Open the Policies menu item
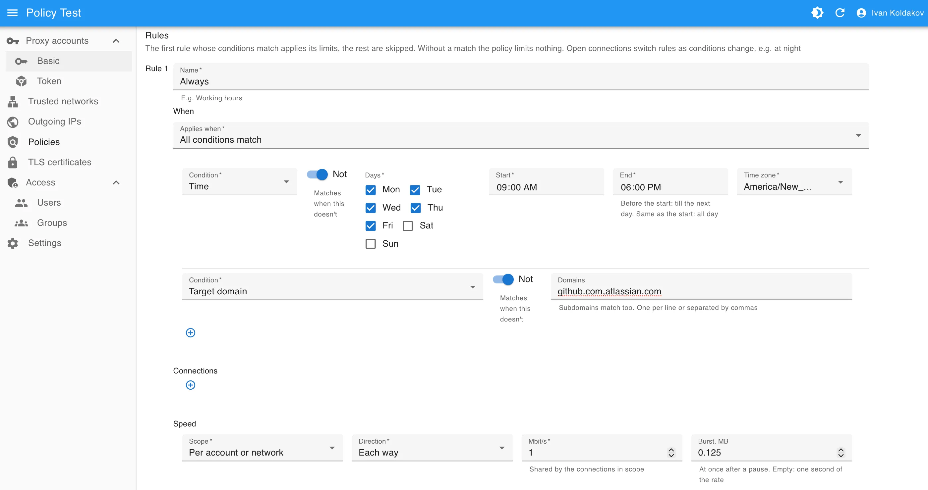Image resolution: width=928 pixels, height=490 pixels. tap(69, 142)
